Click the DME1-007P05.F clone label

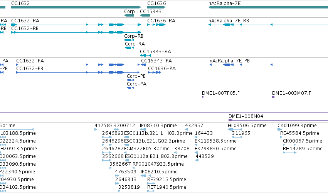coord(221,93)
